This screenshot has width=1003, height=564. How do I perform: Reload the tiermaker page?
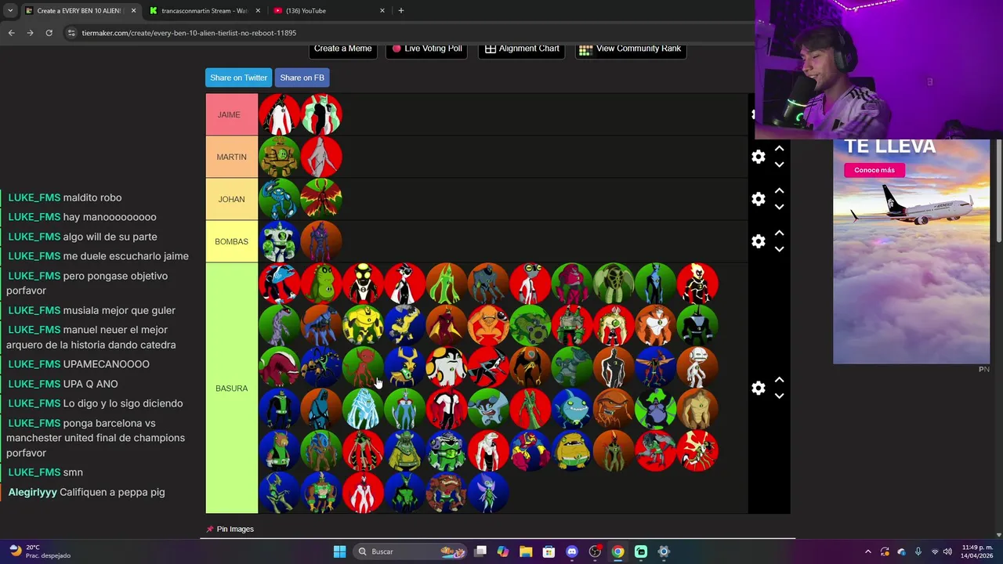point(49,33)
